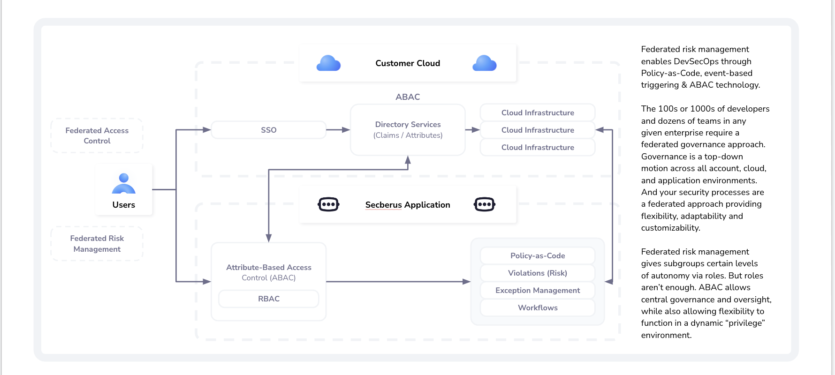835x375 pixels.
Task: Click the "Federated risk management enables DevSecOps" paragraph
Action: (701, 67)
